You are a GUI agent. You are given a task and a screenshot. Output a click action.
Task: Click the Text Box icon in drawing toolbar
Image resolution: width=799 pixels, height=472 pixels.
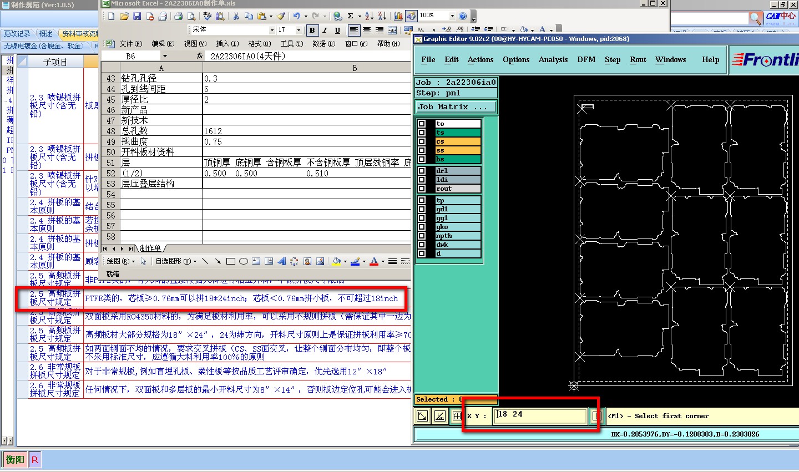(256, 261)
